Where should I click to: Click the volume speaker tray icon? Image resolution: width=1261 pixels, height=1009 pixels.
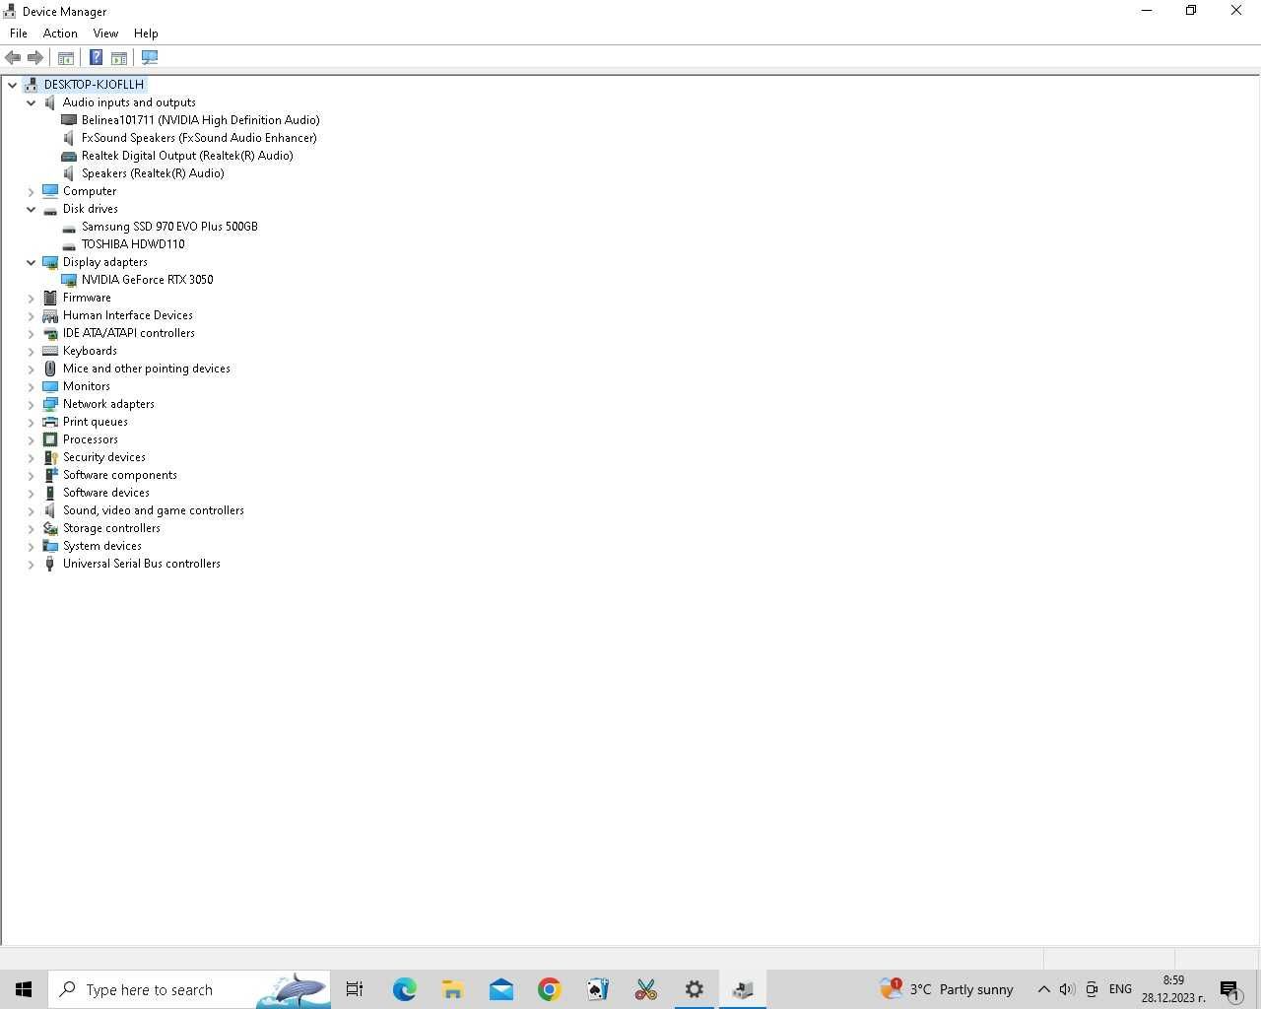(x=1067, y=989)
